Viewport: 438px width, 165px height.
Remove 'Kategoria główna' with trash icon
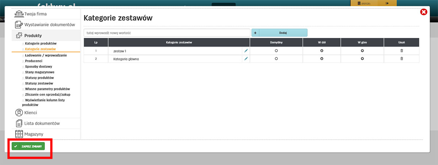[x=401, y=59]
